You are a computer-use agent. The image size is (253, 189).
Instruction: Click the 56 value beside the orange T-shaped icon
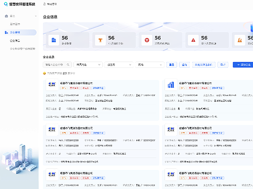coord(111,38)
